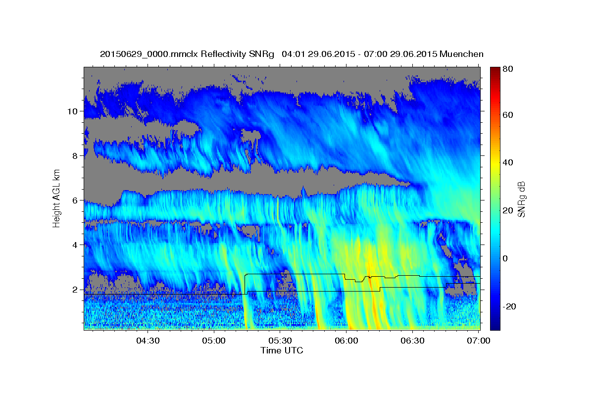Click the height tick label 4
The height and width of the screenshot is (396, 594).
[76, 245]
